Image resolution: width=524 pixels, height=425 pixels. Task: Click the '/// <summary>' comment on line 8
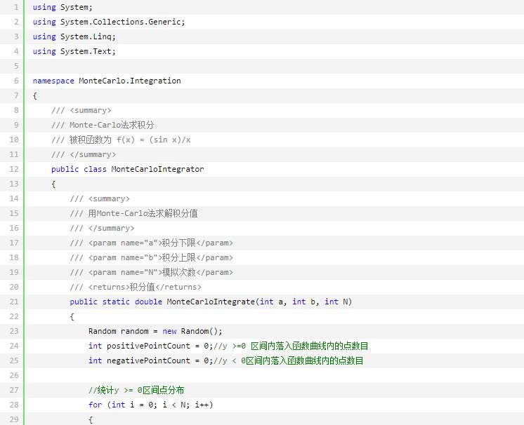(81, 110)
